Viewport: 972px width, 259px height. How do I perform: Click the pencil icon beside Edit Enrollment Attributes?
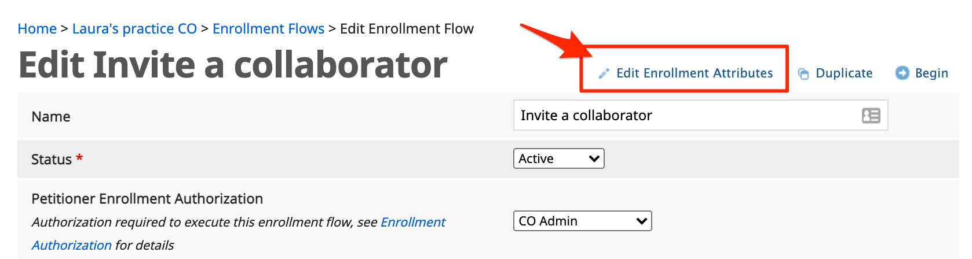click(x=604, y=73)
